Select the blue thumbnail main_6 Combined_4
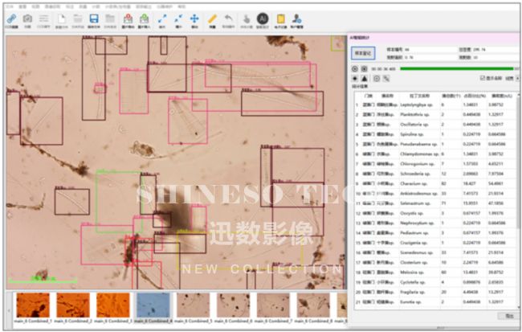The height and width of the screenshot is (332, 522). 153,306
